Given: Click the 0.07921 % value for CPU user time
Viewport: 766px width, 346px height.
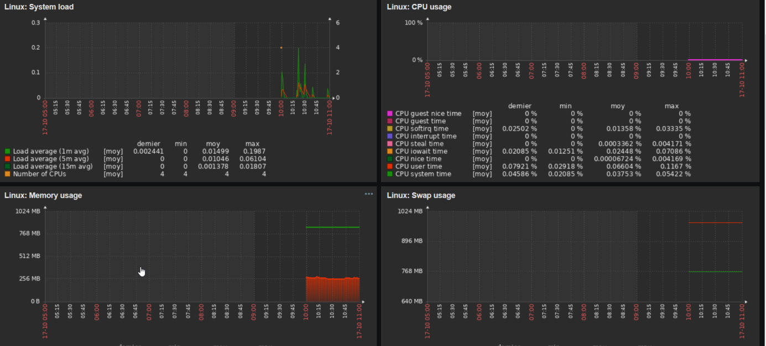Looking at the screenshot, I should click(519, 166).
